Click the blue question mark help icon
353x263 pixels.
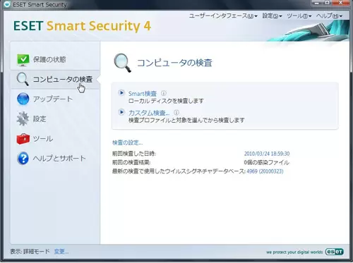pyautogui.click(x=23, y=159)
